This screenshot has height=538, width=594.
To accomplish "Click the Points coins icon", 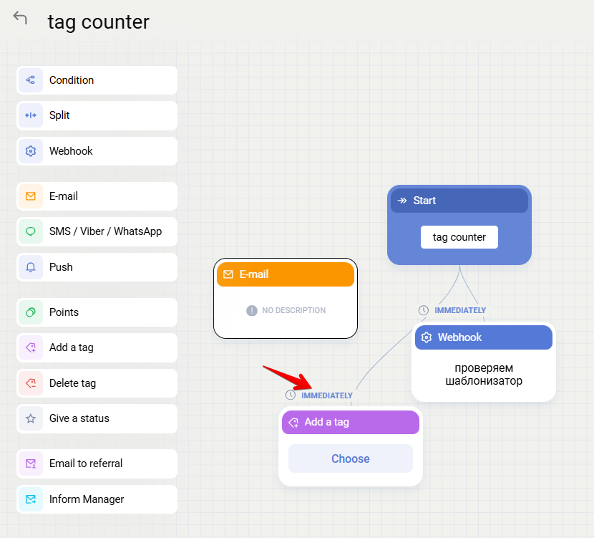I will [x=30, y=312].
